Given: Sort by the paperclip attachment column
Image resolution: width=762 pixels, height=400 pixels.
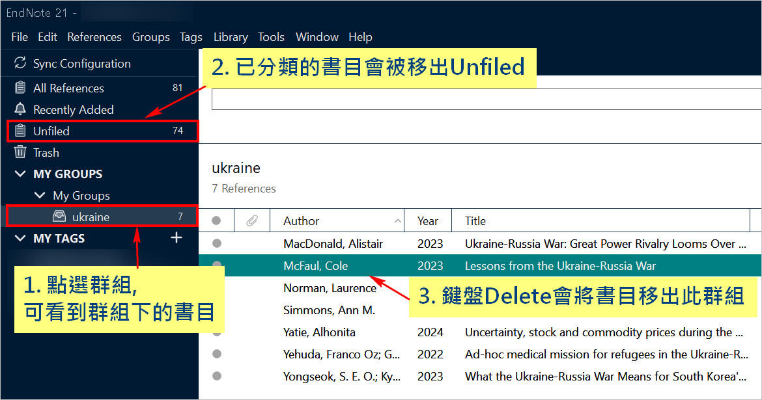Looking at the screenshot, I should point(252,221).
